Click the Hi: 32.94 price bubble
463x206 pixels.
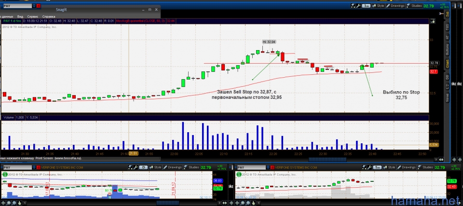[x=269, y=42]
